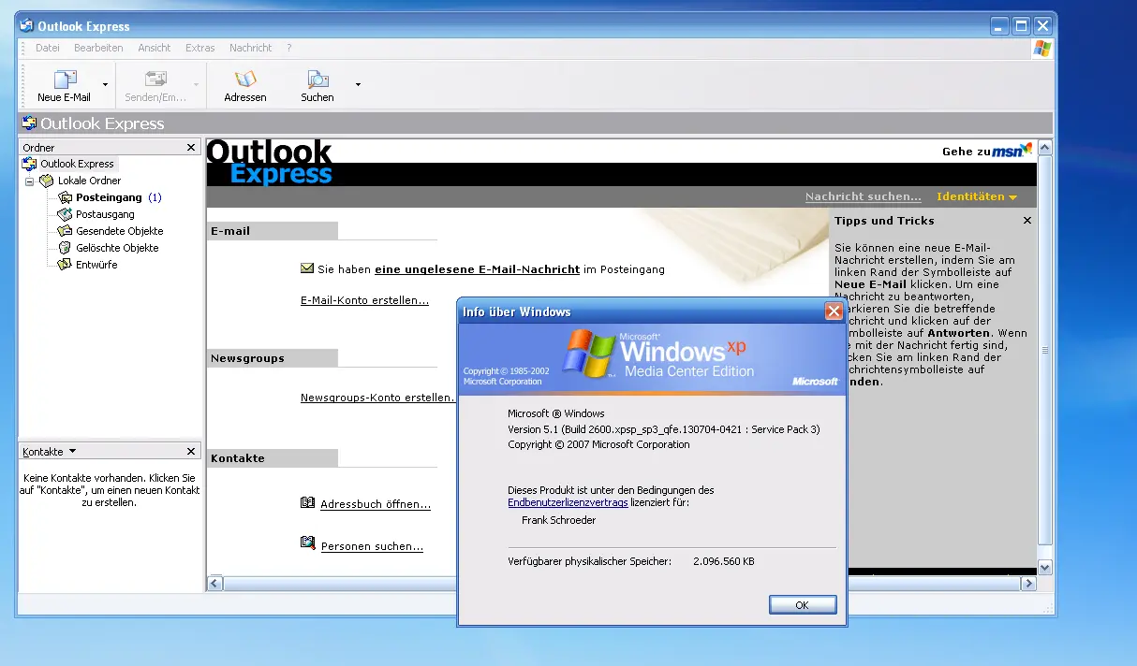Screen dimensions: 1137x666
Task: Open the Extras menu
Action: [200, 48]
